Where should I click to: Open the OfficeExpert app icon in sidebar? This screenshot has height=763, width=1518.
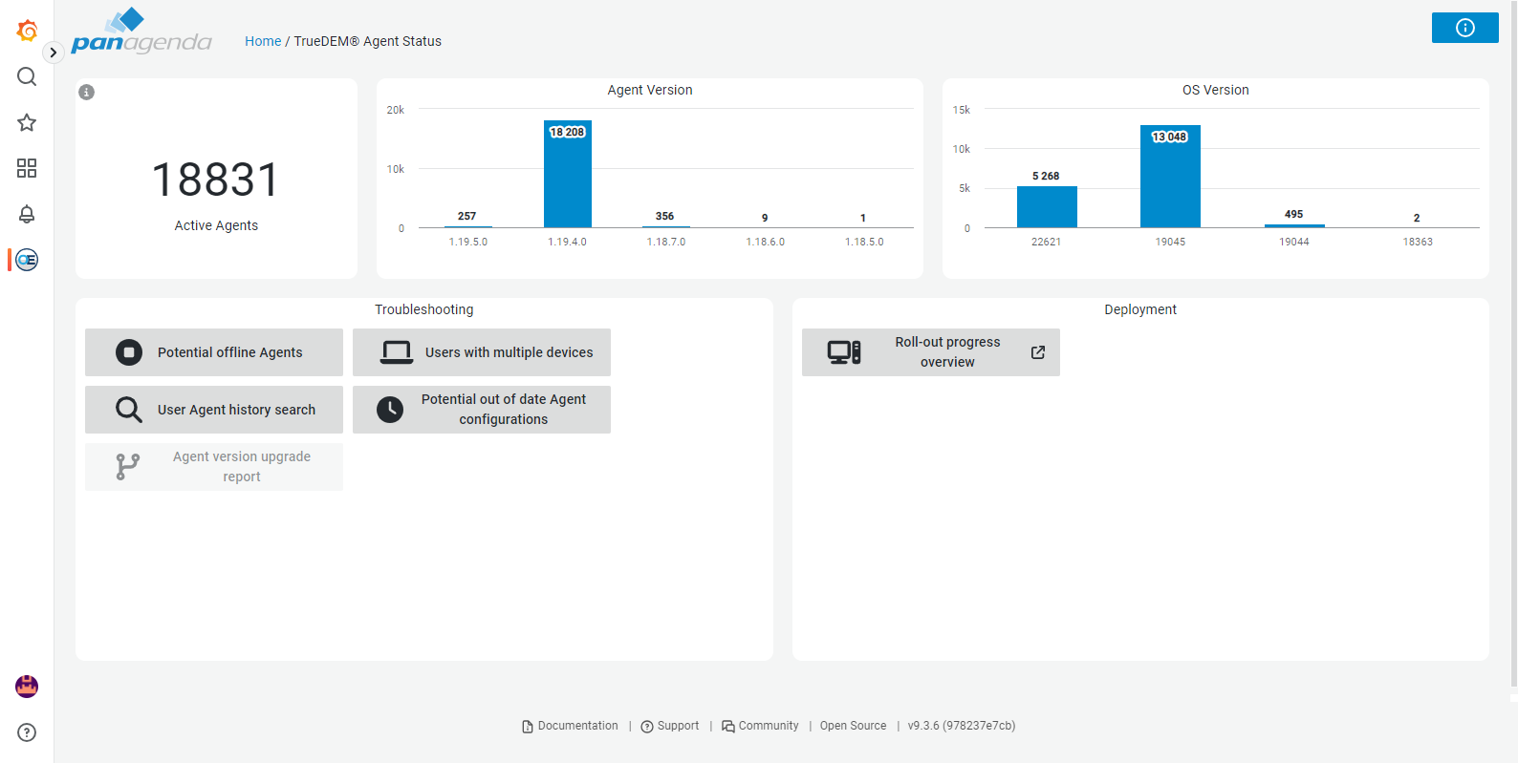pyautogui.click(x=27, y=260)
